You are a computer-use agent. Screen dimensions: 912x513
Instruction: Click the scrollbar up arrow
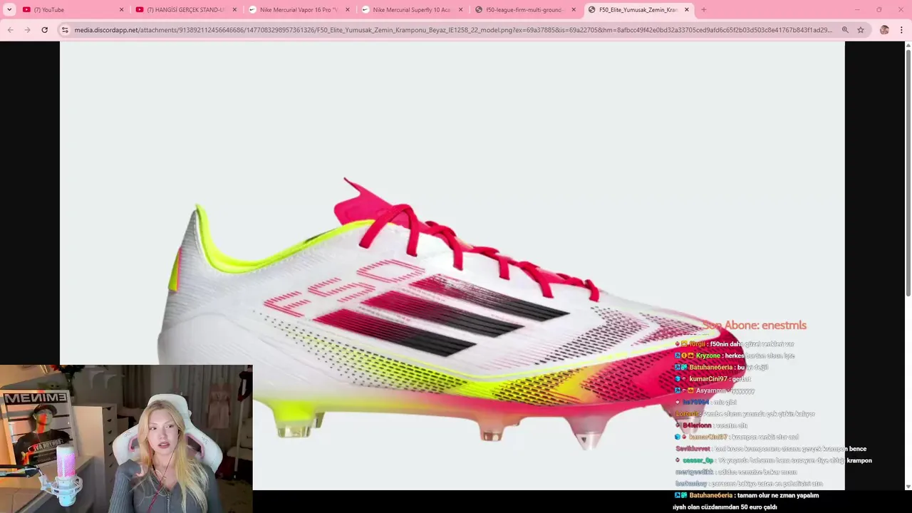point(908,45)
